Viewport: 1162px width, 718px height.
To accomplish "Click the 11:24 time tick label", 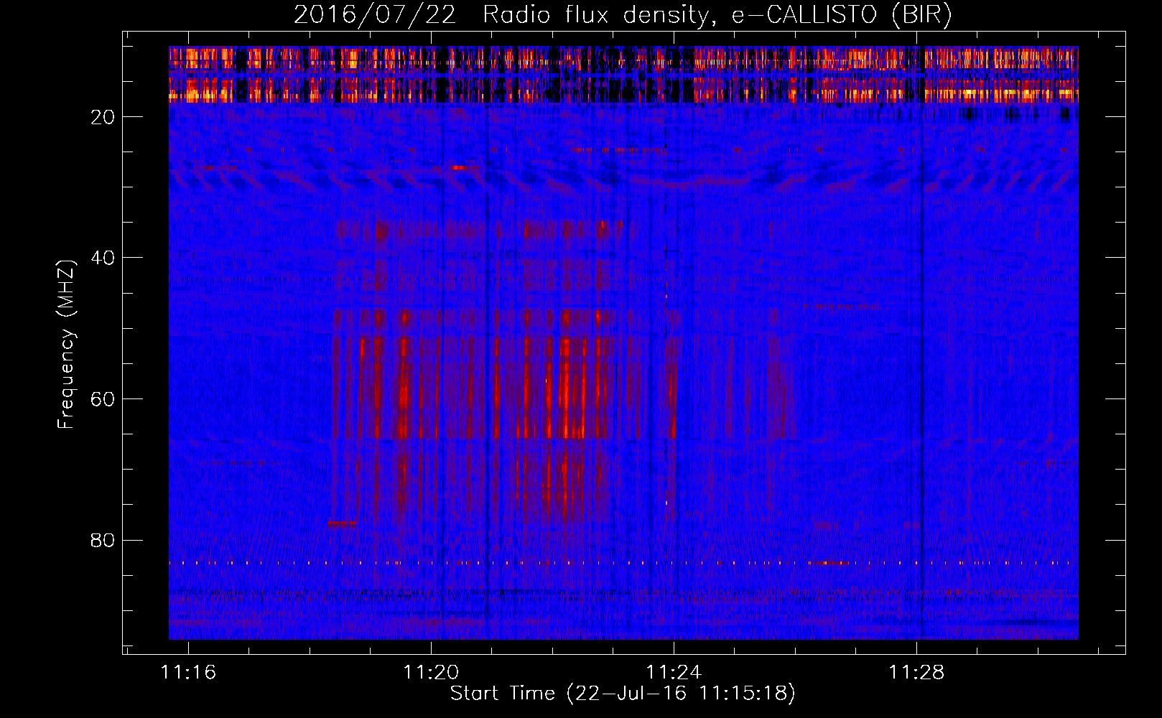I will coord(674,673).
